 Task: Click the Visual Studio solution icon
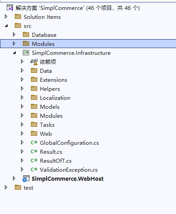point(10,8)
